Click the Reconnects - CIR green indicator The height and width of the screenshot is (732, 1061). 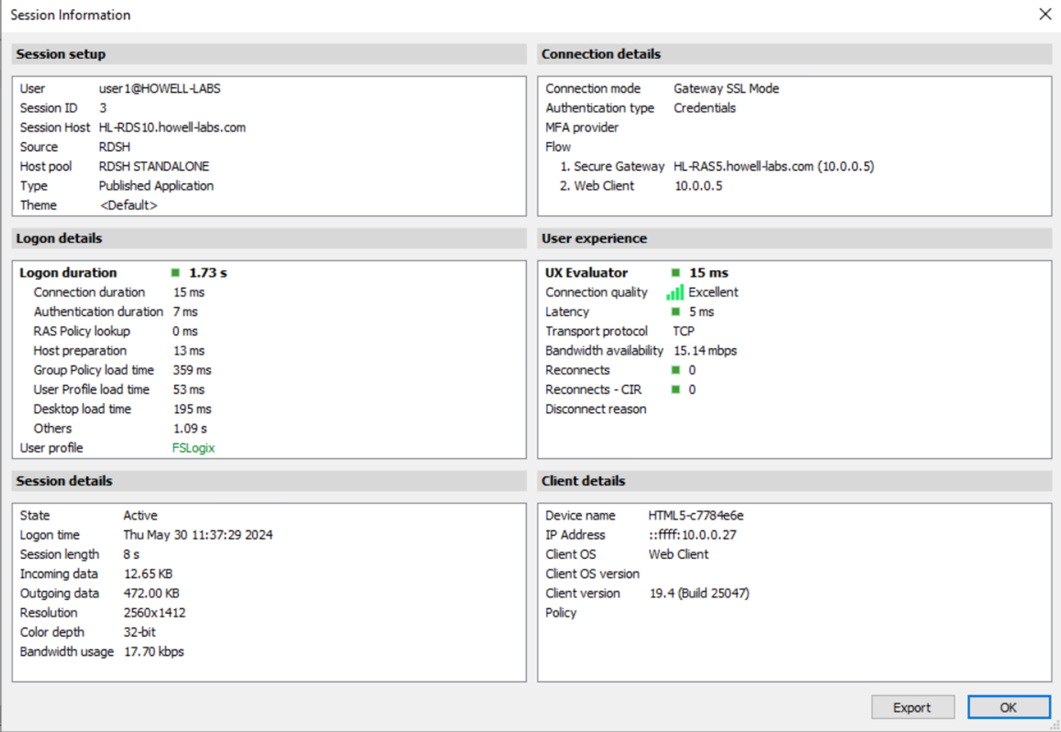676,390
